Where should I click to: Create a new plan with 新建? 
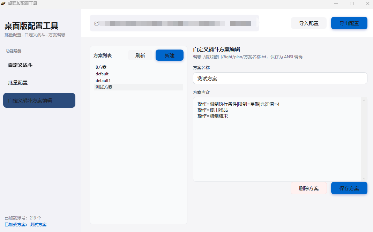point(169,55)
